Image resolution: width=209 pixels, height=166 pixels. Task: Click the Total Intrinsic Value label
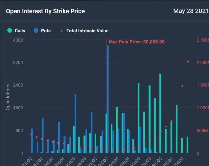87,31
